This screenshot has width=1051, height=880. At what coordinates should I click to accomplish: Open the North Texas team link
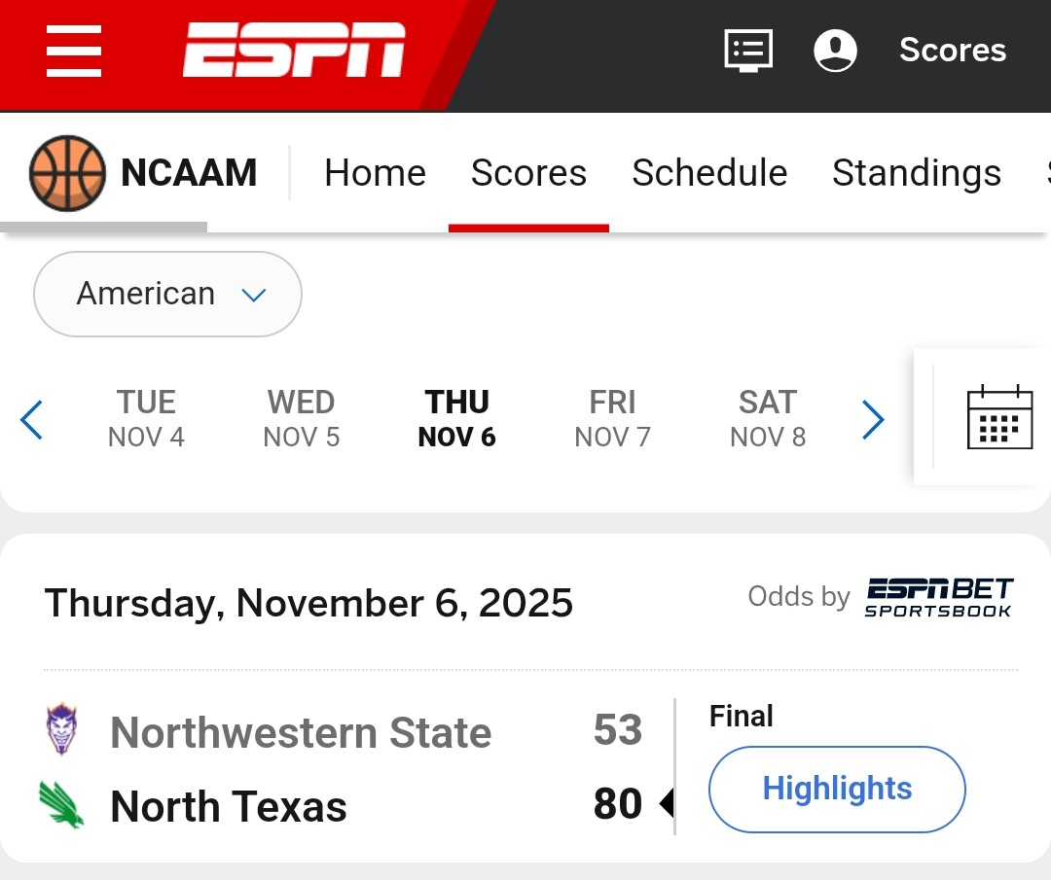click(229, 806)
